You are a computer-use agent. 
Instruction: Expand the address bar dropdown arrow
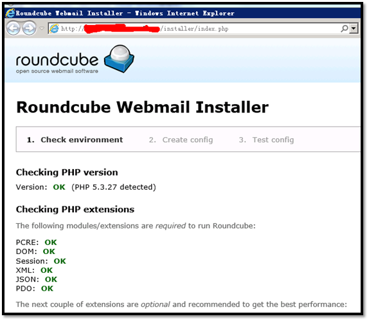[354, 28]
